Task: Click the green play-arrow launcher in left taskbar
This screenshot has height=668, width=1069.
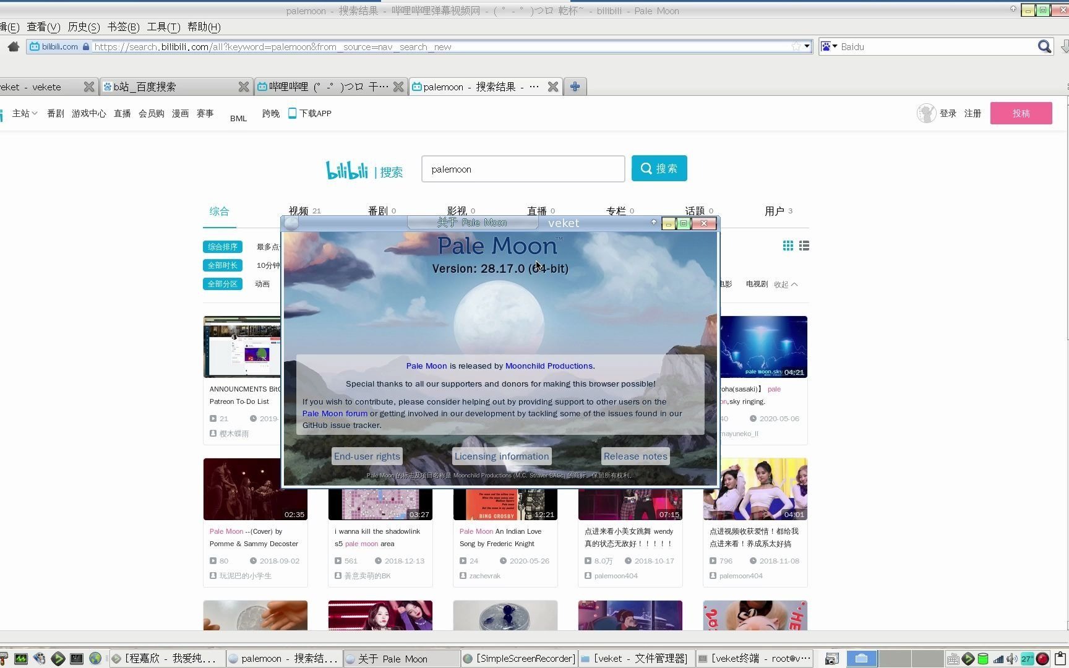Action: 58,659
